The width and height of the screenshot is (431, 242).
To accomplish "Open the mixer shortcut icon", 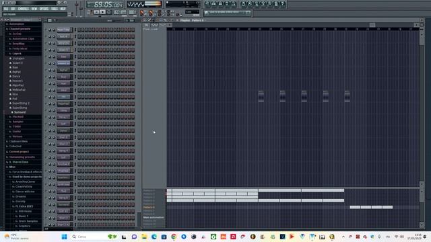I will [x=234, y=4].
